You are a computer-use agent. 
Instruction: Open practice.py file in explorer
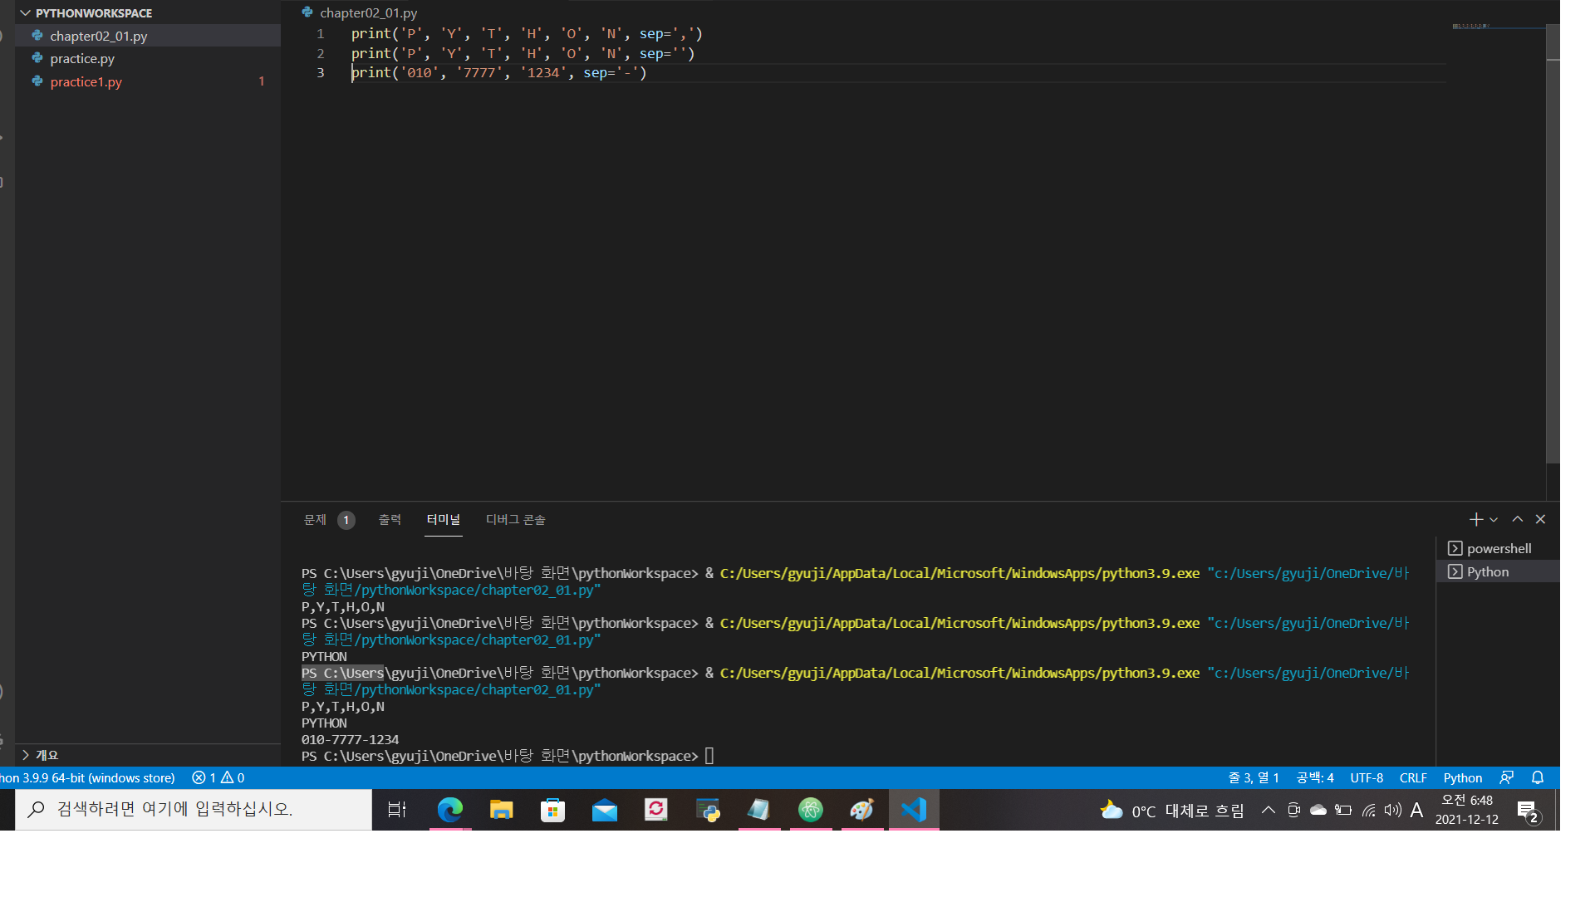[x=148, y=58]
